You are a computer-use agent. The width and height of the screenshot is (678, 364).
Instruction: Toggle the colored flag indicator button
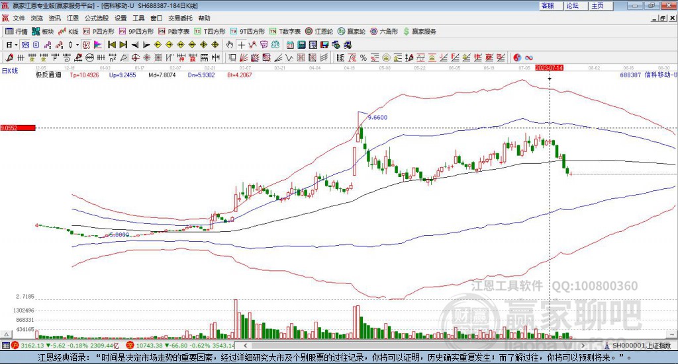(98, 45)
